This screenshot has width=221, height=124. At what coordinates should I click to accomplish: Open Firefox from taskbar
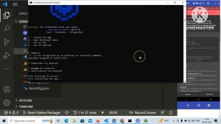click(98, 121)
